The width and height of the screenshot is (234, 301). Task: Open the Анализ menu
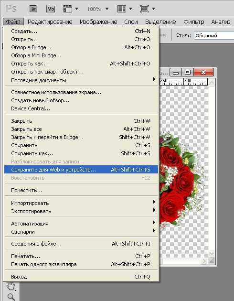click(221, 21)
